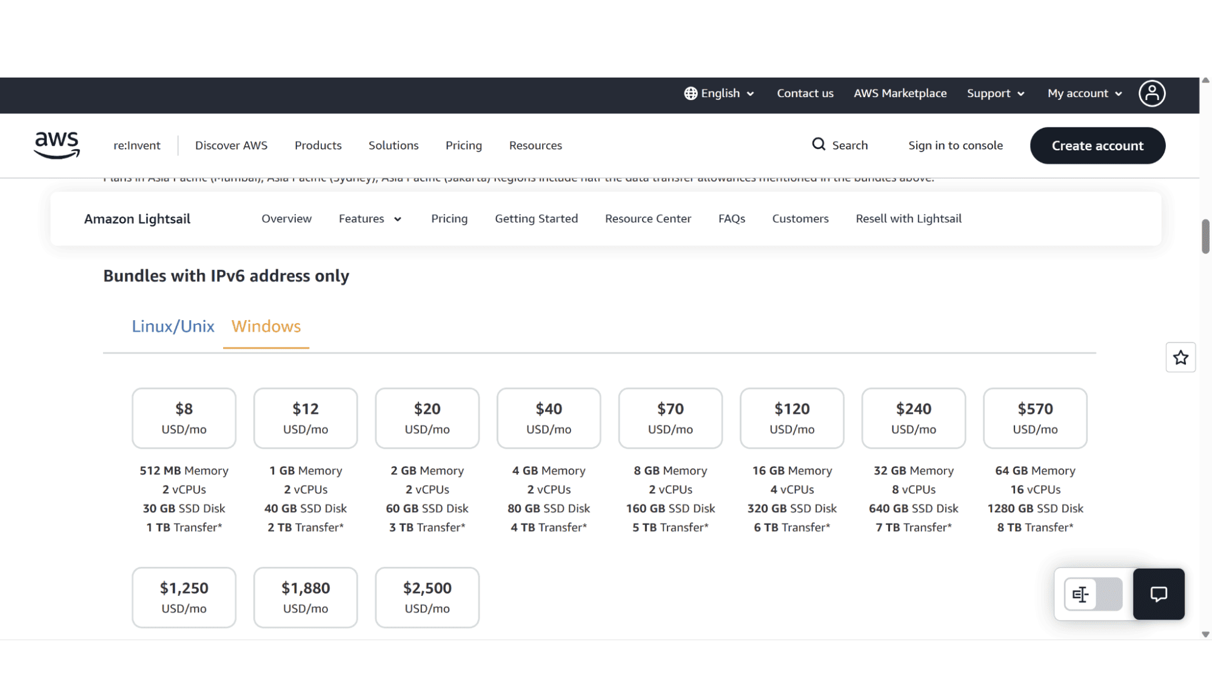The height and width of the screenshot is (682, 1212).
Task: Click the globe language icon
Action: (691, 93)
